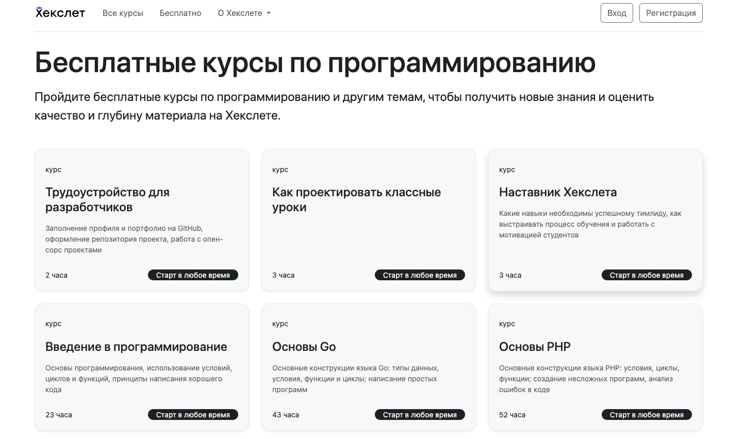
Task: Expand the О Хекслете dropdown menu
Action: click(x=244, y=13)
